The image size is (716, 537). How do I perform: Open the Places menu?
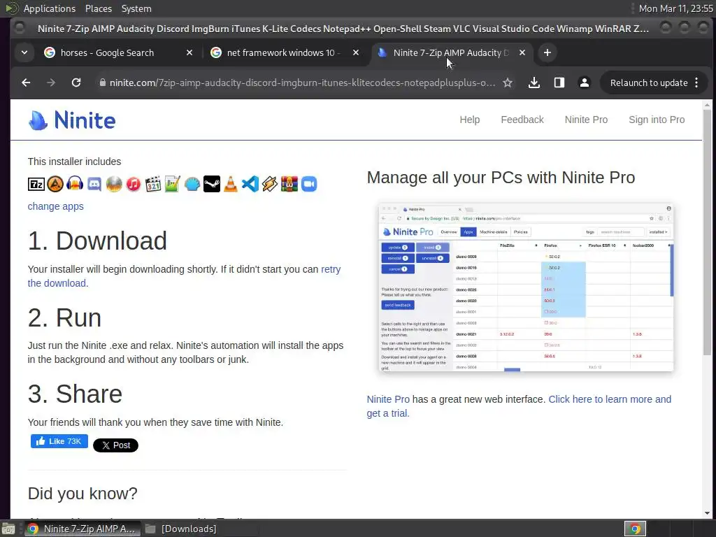[x=98, y=8]
